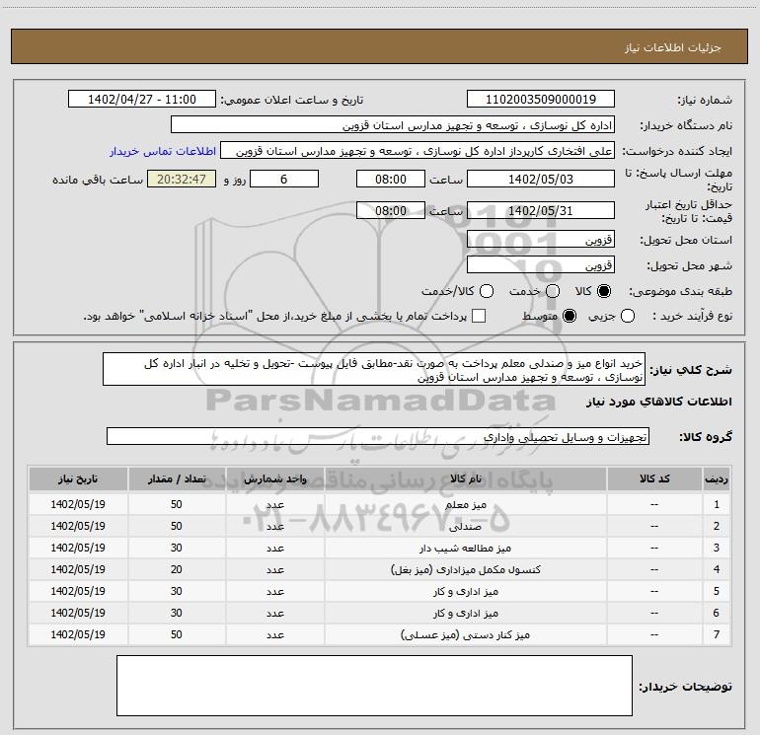Click the price validity time 08:00 field
This screenshot has height=735, width=760.
[x=391, y=210]
